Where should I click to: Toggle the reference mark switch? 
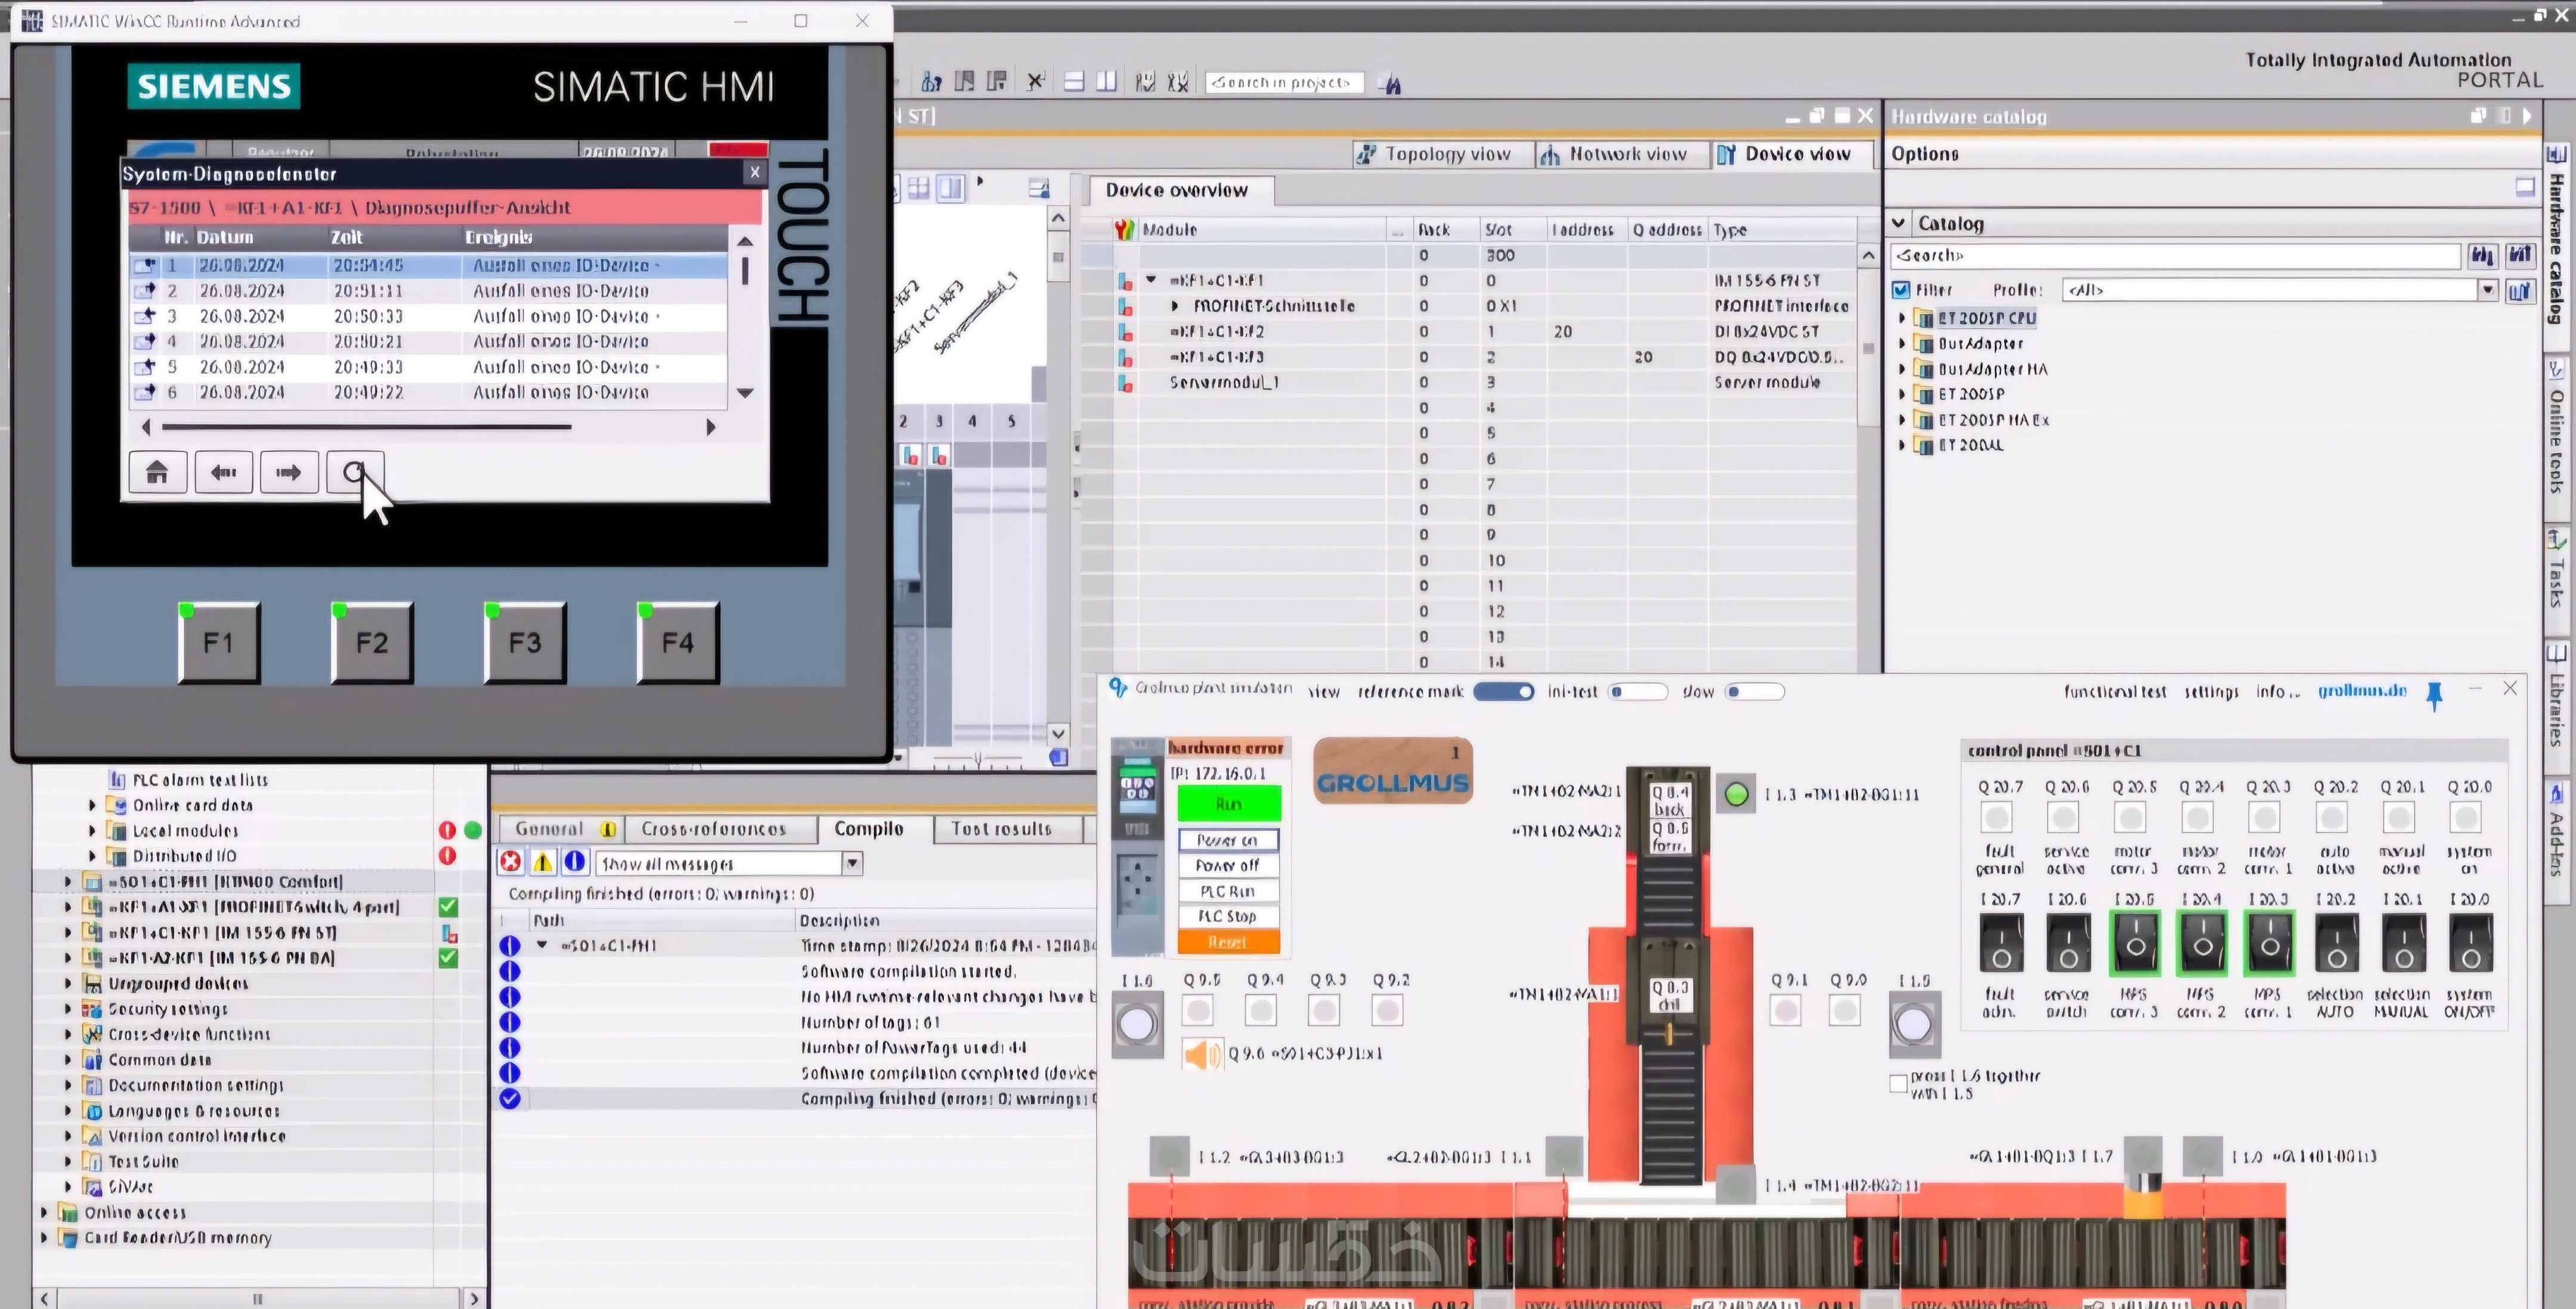(1503, 692)
